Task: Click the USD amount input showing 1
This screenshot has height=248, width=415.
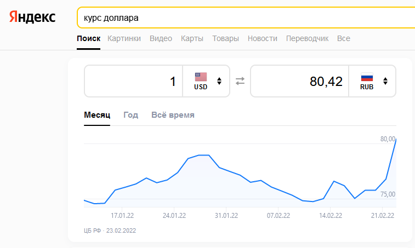Action: (x=133, y=81)
